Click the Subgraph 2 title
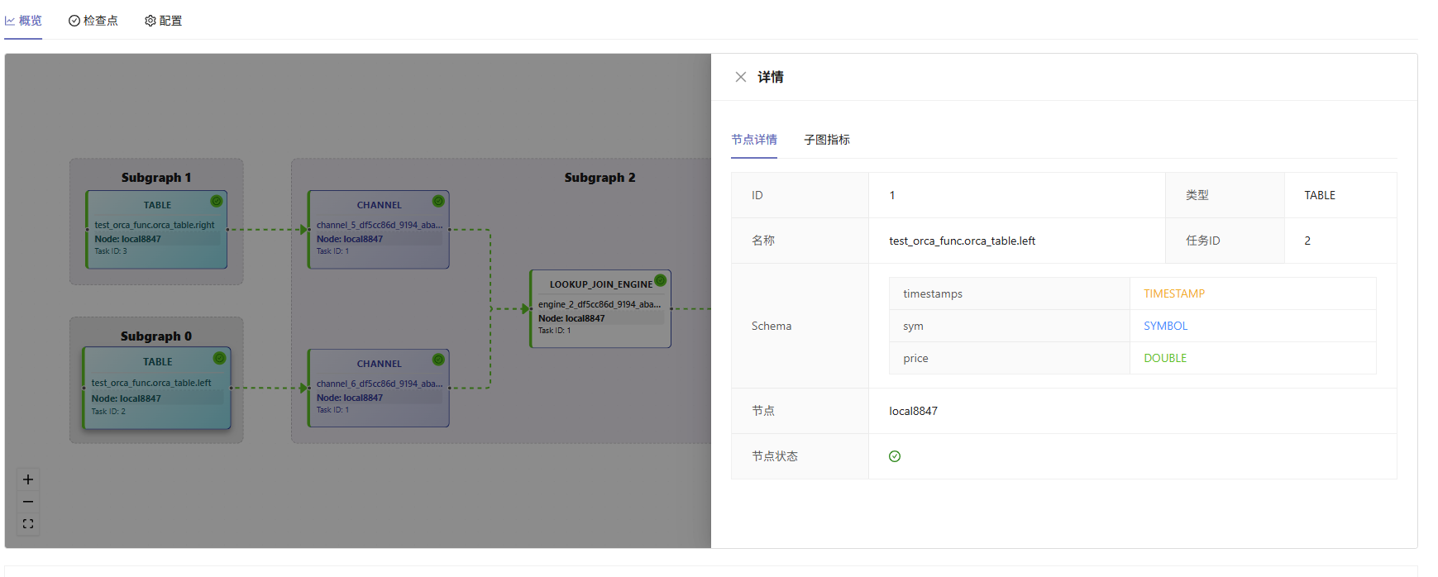Viewport: 1438px width, 577px height. (600, 178)
